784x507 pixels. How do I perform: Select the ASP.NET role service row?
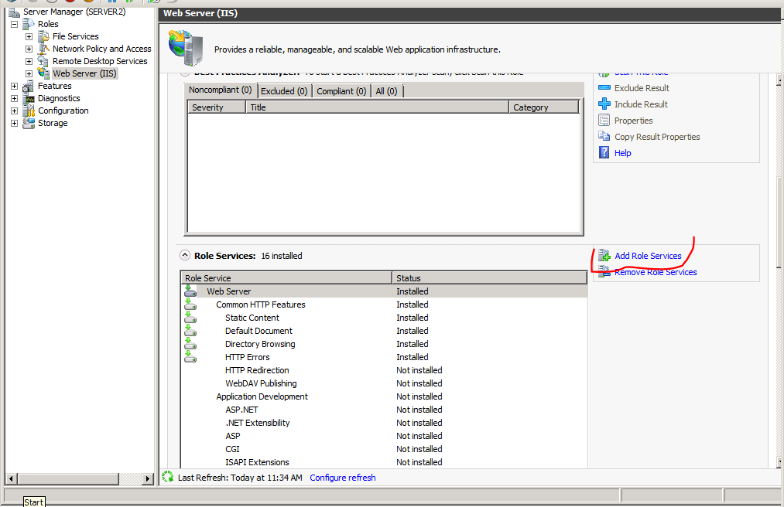point(384,410)
